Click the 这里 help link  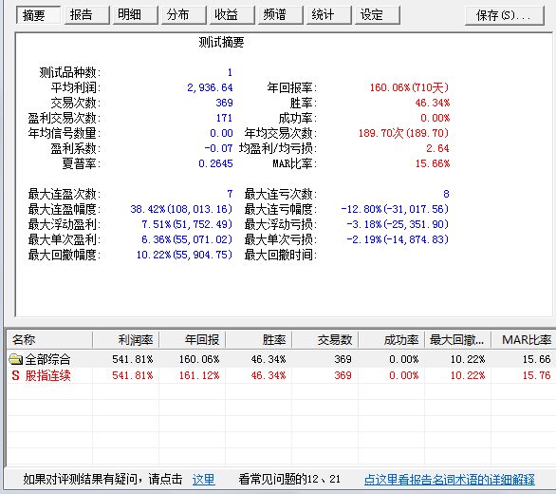(x=204, y=480)
